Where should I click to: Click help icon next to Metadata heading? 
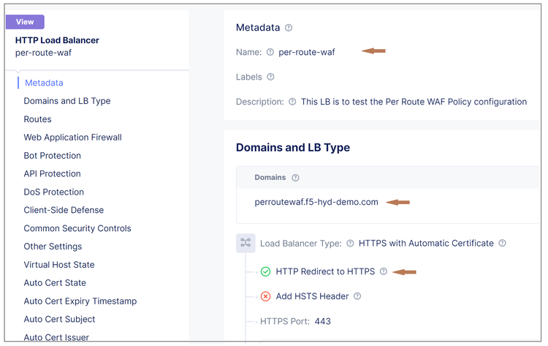click(289, 28)
